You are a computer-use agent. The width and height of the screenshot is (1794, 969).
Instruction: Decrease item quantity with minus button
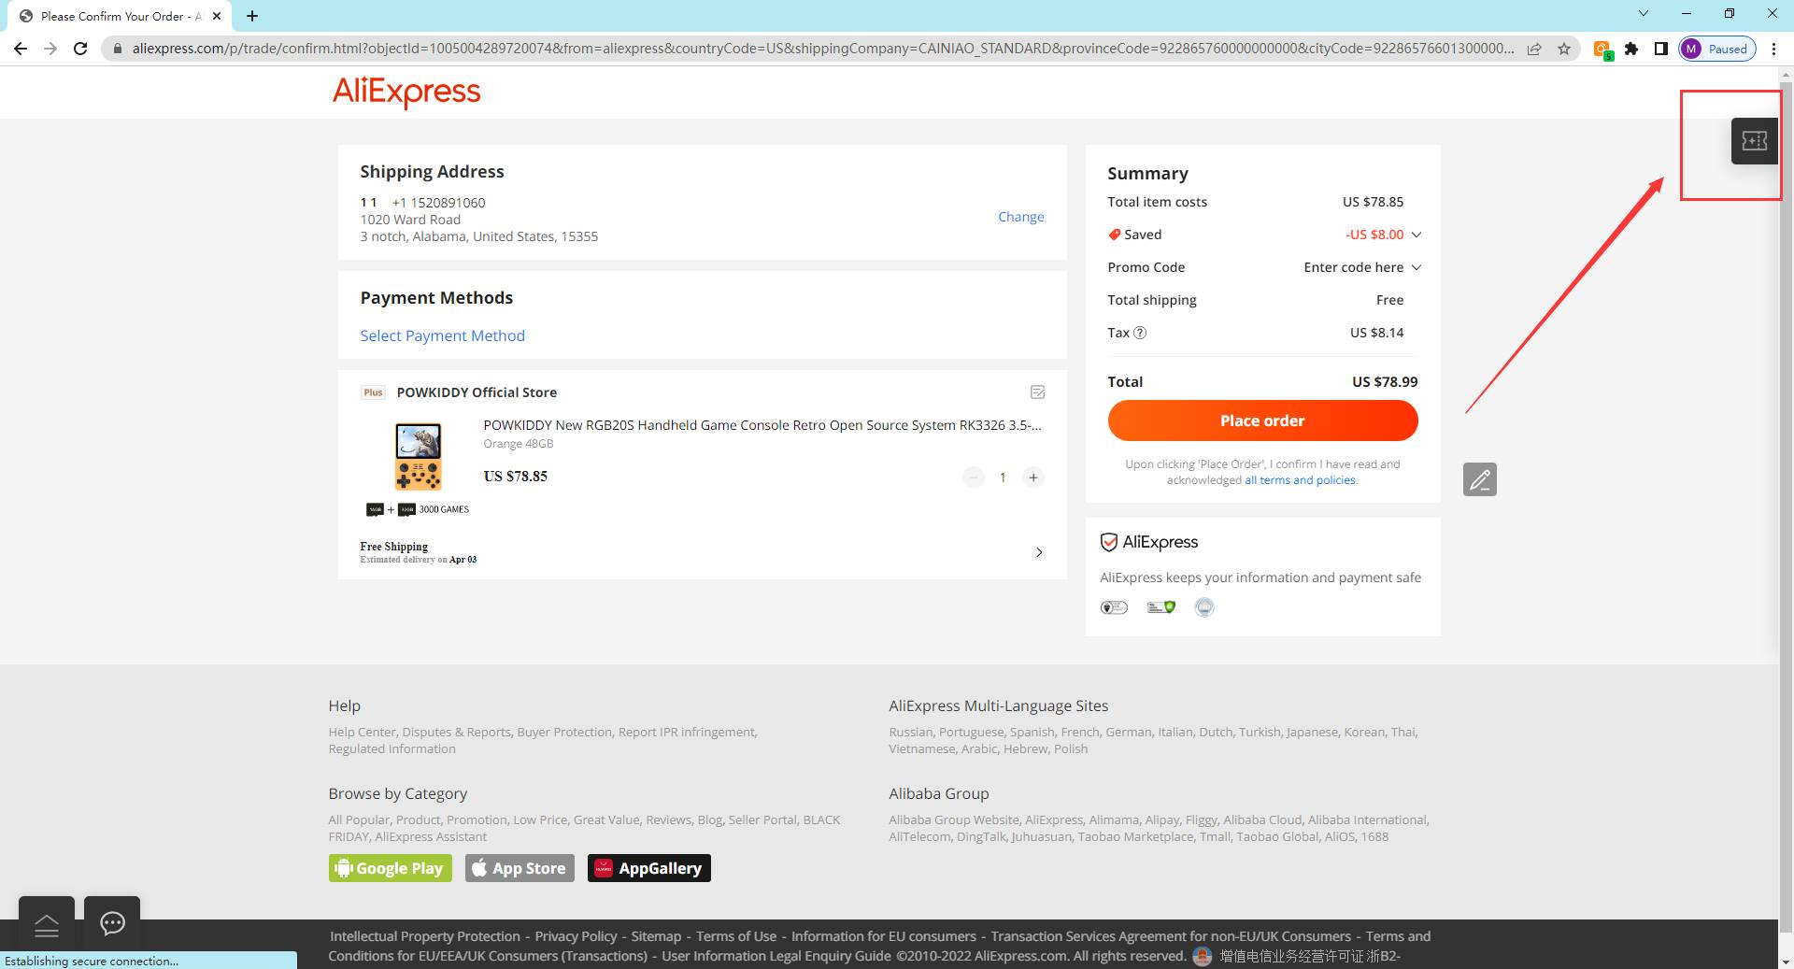click(x=974, y=477)
